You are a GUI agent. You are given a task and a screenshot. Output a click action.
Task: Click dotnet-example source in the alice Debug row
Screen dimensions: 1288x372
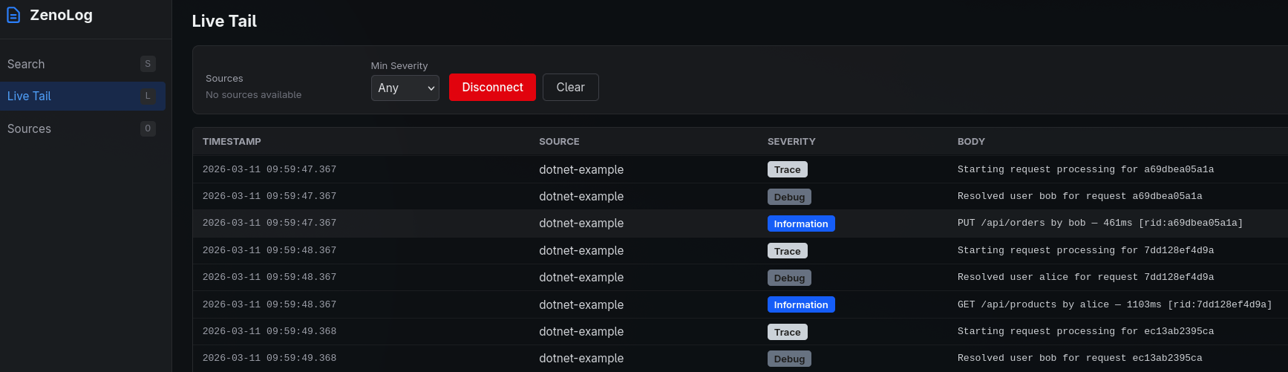[x=581, y=277]
